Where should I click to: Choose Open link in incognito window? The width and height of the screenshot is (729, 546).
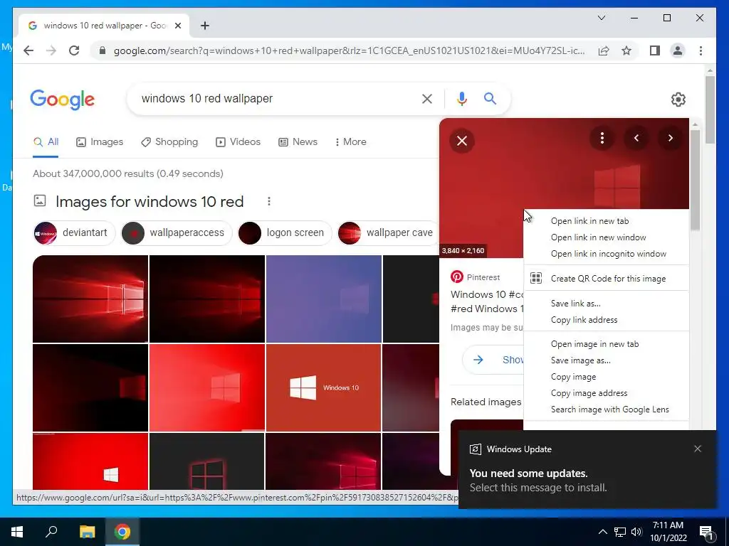(607, 254)
